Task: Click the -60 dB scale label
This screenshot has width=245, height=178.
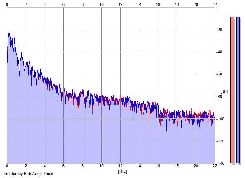Action: [219, 74]
